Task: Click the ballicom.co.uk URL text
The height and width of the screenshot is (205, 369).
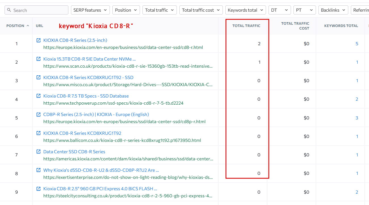Action: click(x=122, y=140)
